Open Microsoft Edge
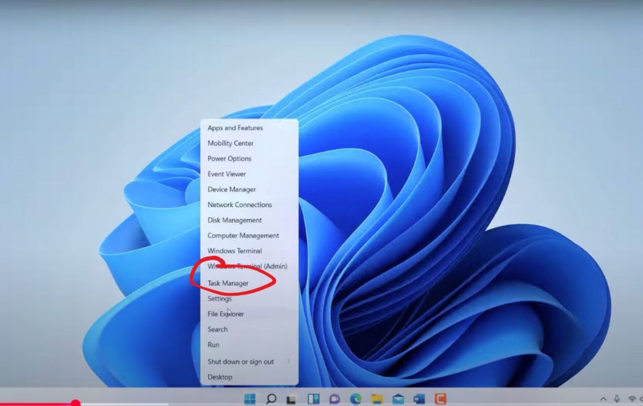 356,399
